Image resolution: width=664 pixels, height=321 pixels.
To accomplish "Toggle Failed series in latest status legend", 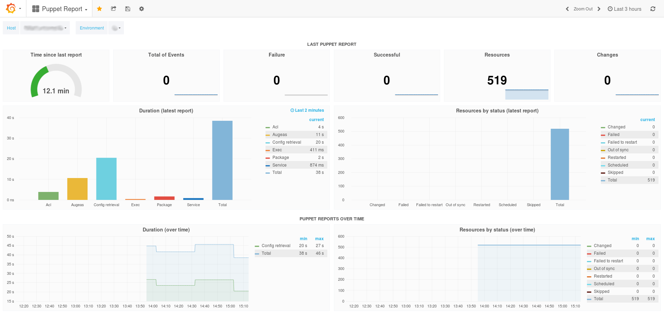I will [x=613, y=135].
